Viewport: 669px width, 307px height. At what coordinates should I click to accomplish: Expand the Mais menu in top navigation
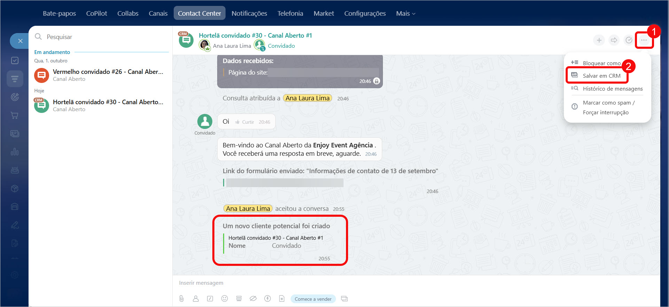(406, 14)
